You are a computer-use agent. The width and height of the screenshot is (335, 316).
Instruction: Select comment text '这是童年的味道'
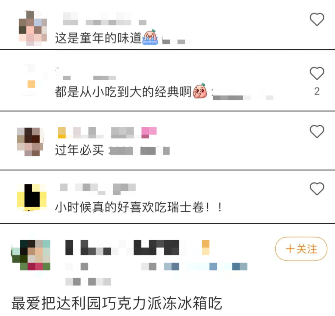click(x=98, y=38)
